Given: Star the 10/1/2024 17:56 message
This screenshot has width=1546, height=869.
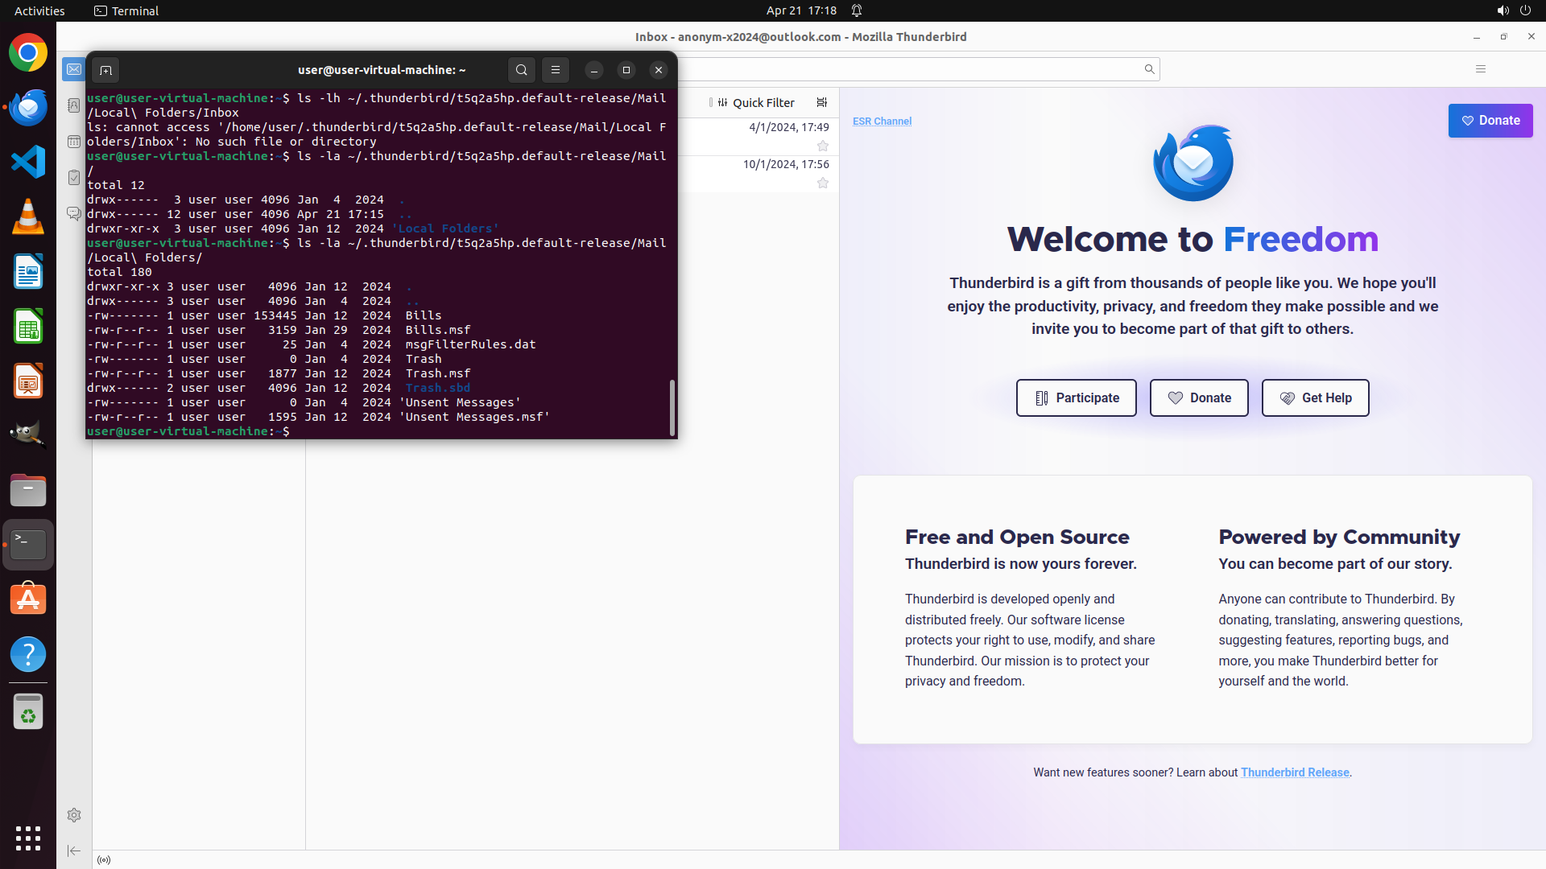Looking at the screenshot, I should [823, 183].
